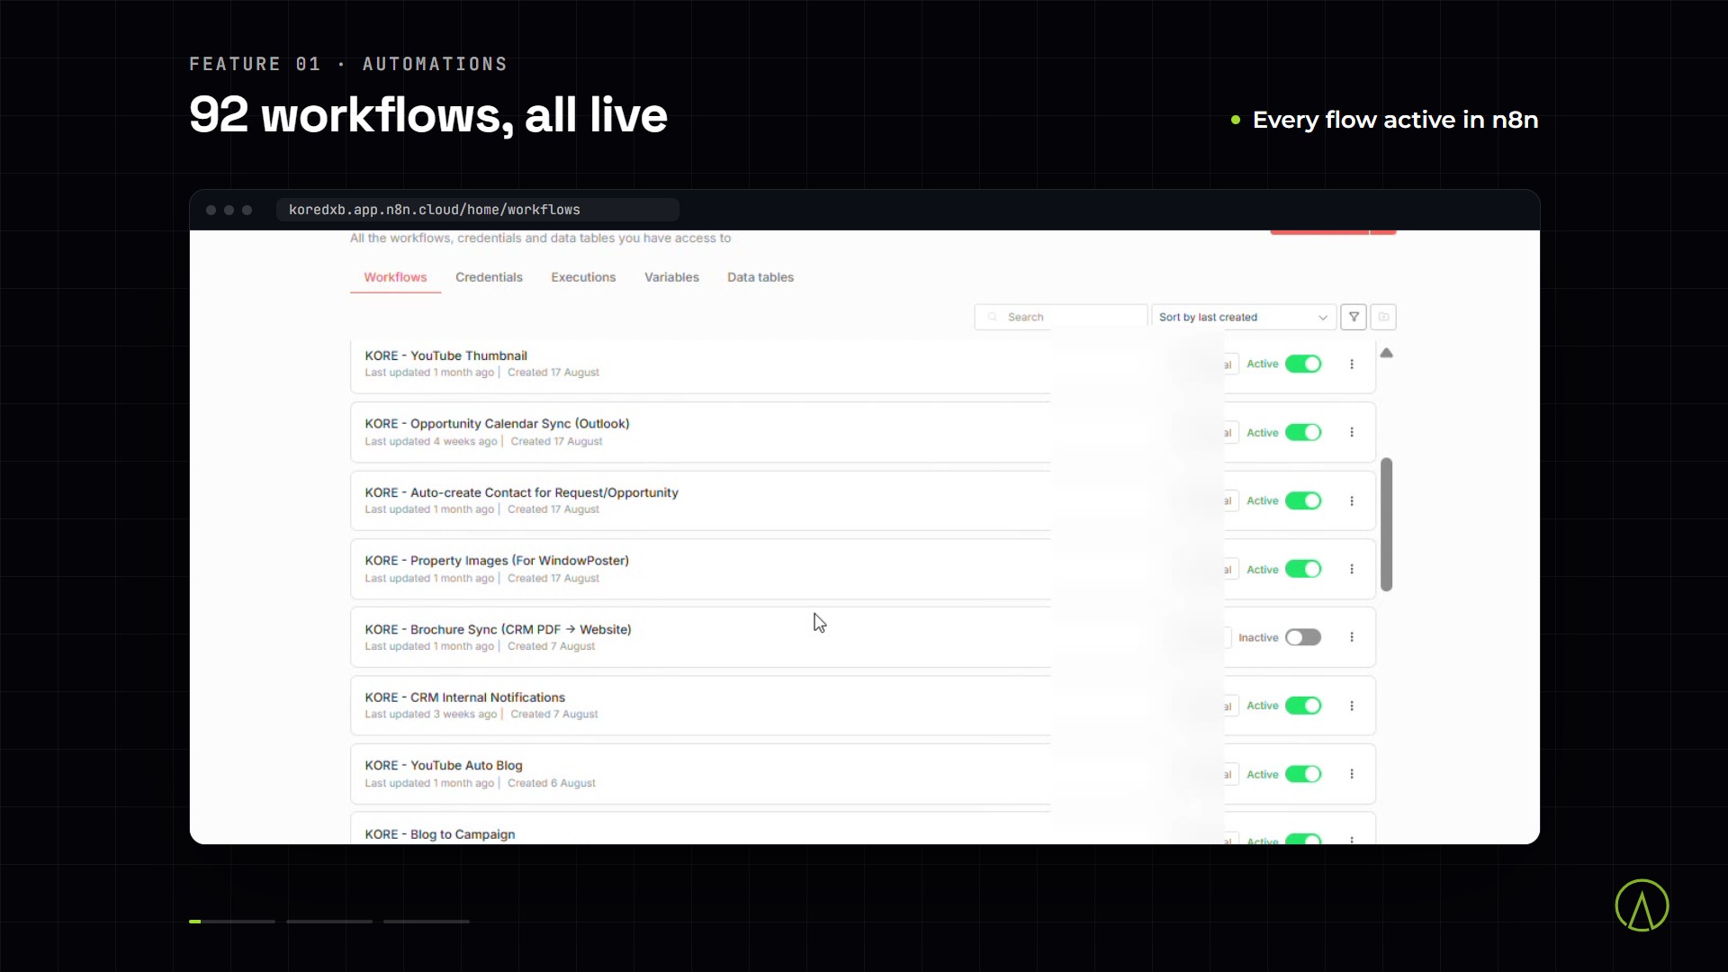Switch to the Credentials tab

click(x=489, y=277)
